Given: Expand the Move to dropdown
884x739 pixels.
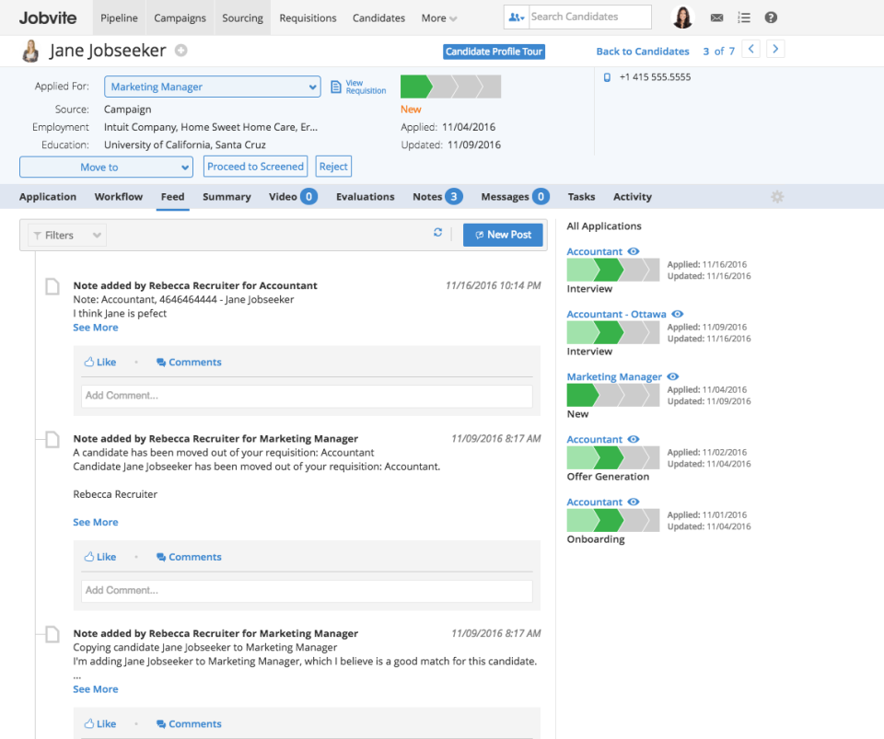Looking at the screenshot, I should coord(106,167).
